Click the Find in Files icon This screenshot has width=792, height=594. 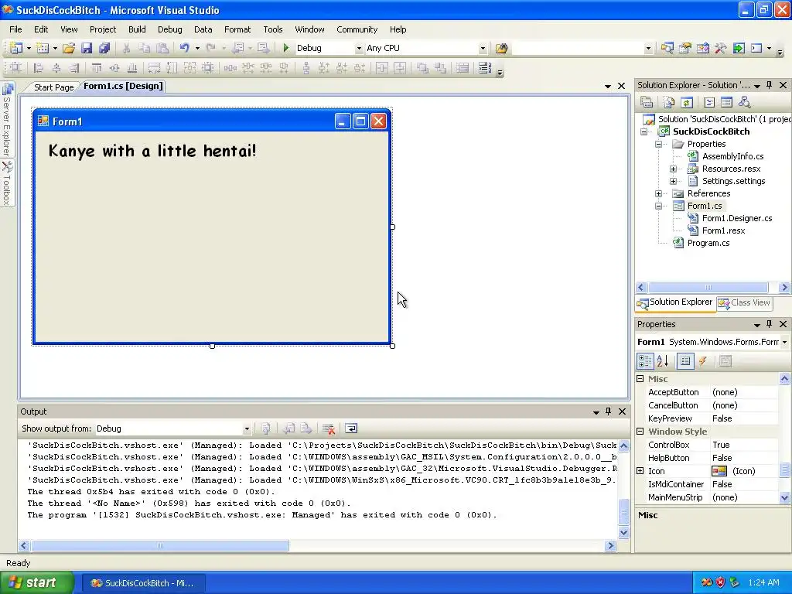click(x=501, y=48)
